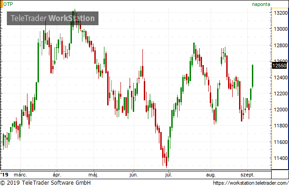Click the 13000 price axis label
Image resolution: width=289 pixels, height=187 pixels.
click(281, 29)
